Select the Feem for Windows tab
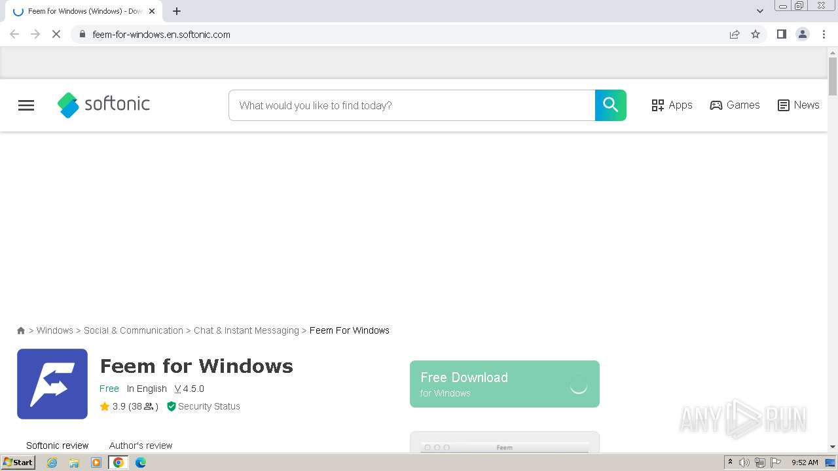 pyautogui.click(x=84, y=11)
